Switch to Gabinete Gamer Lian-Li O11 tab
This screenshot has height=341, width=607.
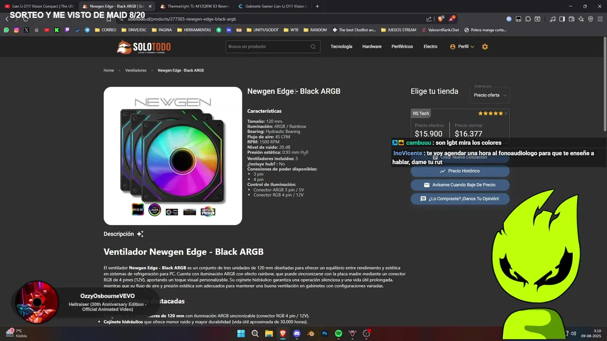(272, 6)
